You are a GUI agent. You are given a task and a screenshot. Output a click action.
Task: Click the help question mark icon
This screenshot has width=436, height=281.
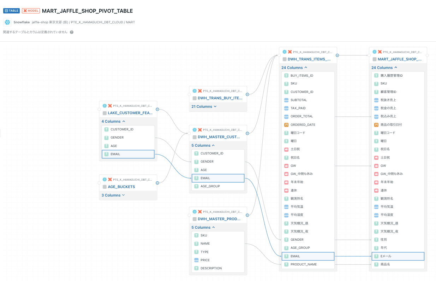[72, 32]
